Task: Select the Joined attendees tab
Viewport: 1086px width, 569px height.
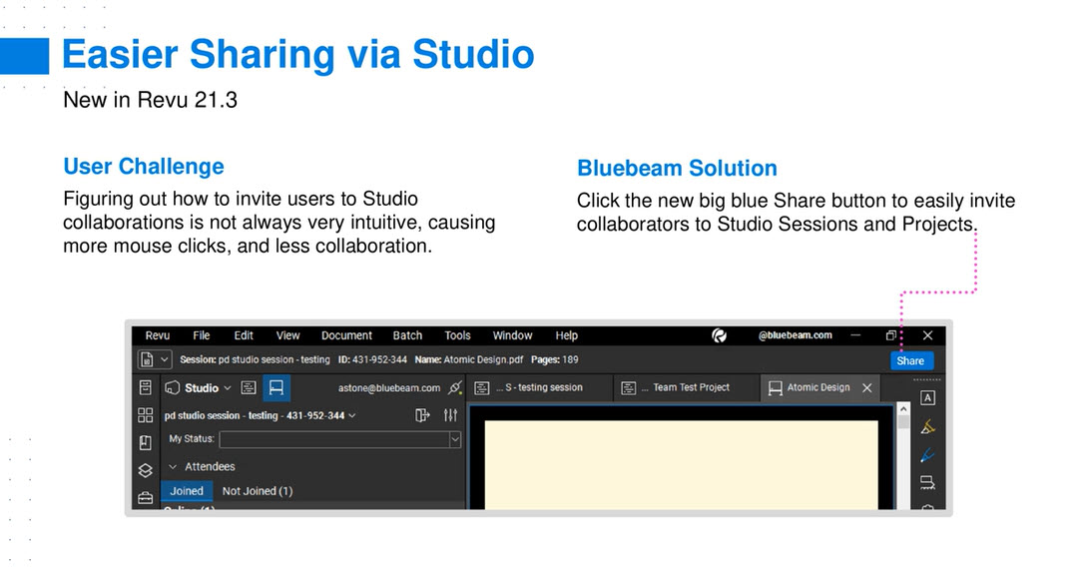Action: (x=187, y=491)
